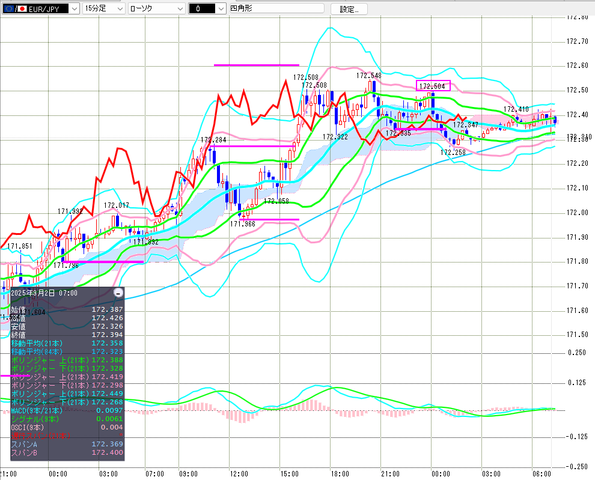Viewport: 595px width, 480px height.
Task: Click the 172.017 price label
Action: (116, 205)
